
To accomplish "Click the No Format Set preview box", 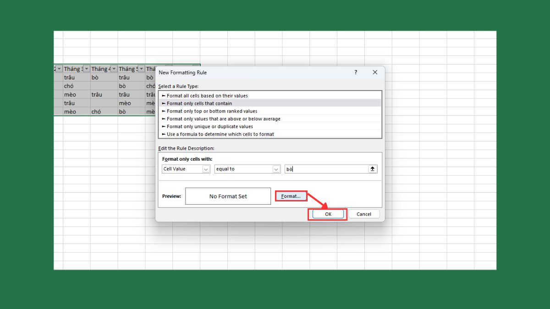I will point(228,196).
